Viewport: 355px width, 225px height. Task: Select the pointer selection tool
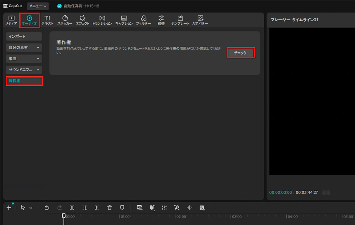click(x=22, y=208)
